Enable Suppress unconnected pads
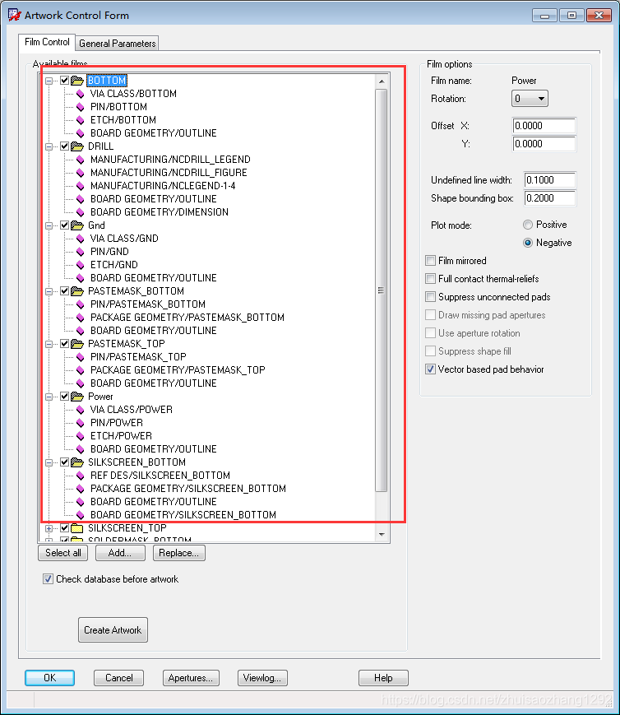The width and height of the screenshot is (620, 715). [x=430, y=297]
